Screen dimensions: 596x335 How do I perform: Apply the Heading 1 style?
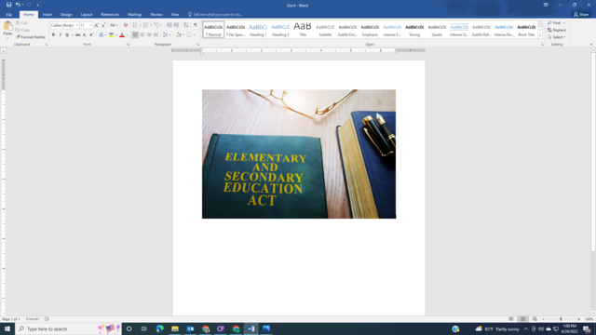[258, 30]
